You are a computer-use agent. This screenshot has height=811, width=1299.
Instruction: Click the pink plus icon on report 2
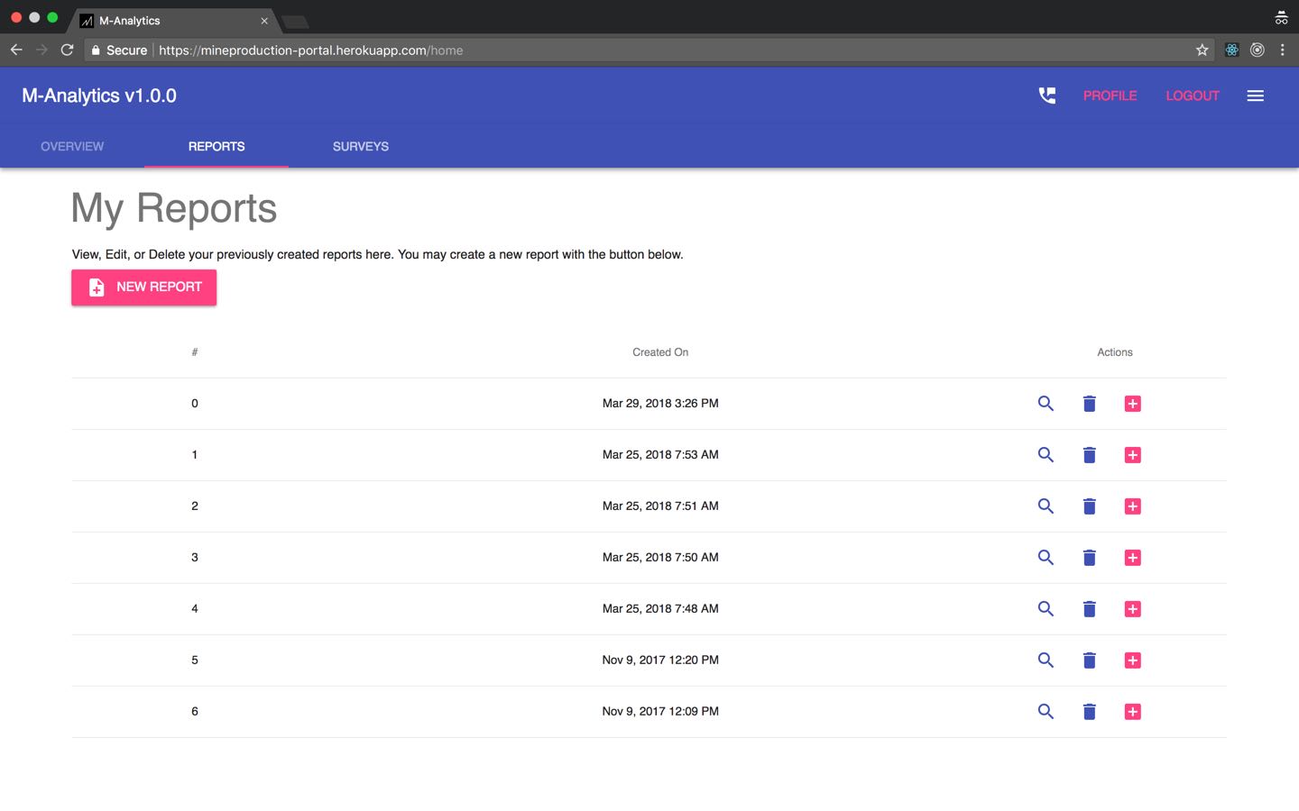(x=1132, y=506)
